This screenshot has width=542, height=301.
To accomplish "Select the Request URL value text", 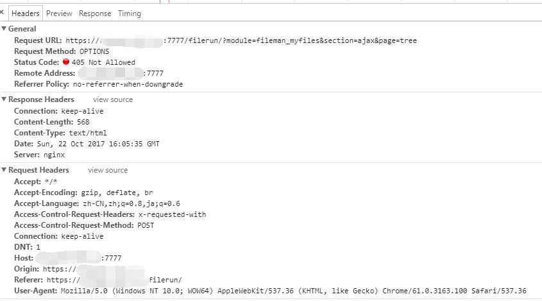I will click(x=241, y=40).
